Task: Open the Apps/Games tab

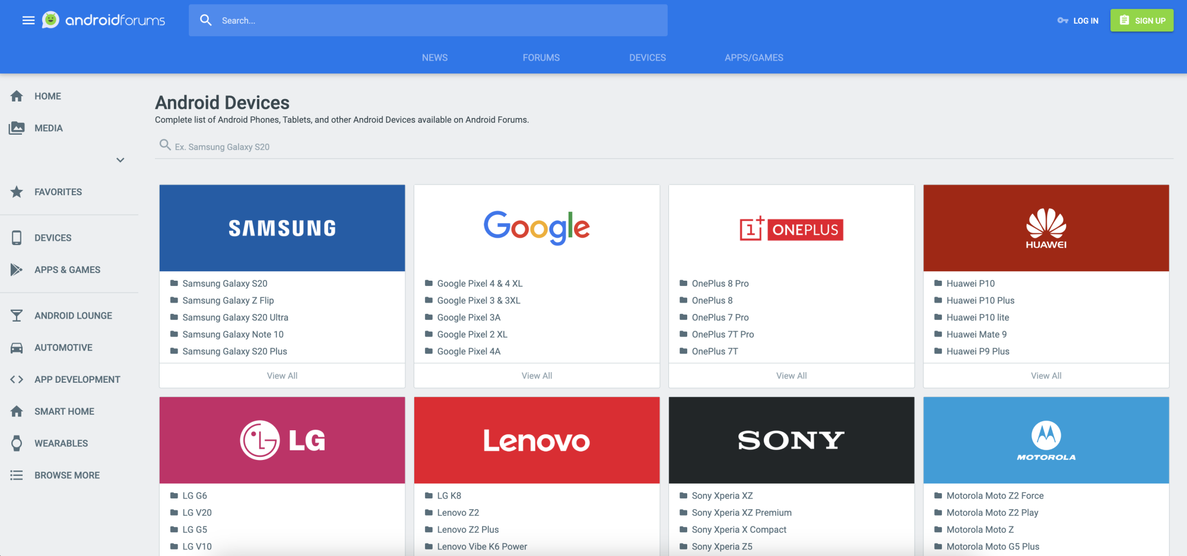Action: tap(754, 58)
